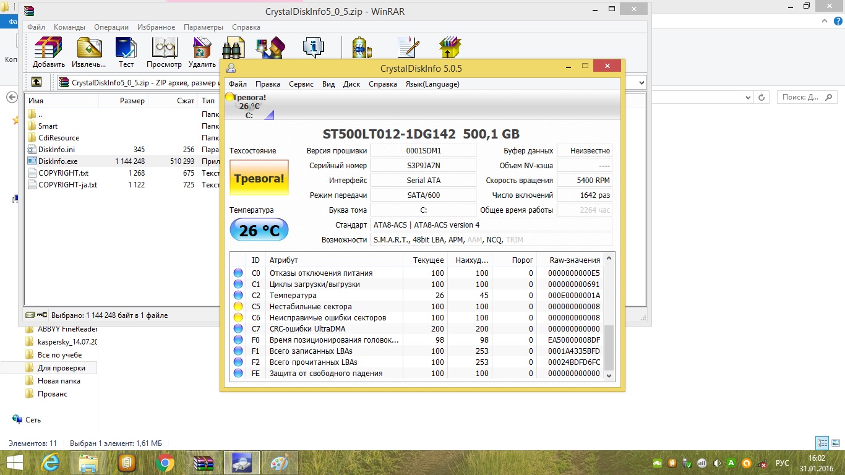Click the CrystalDiskInfo taskbar icon
845x475 pixels.
pyautogui.click(x=242, y=463)
